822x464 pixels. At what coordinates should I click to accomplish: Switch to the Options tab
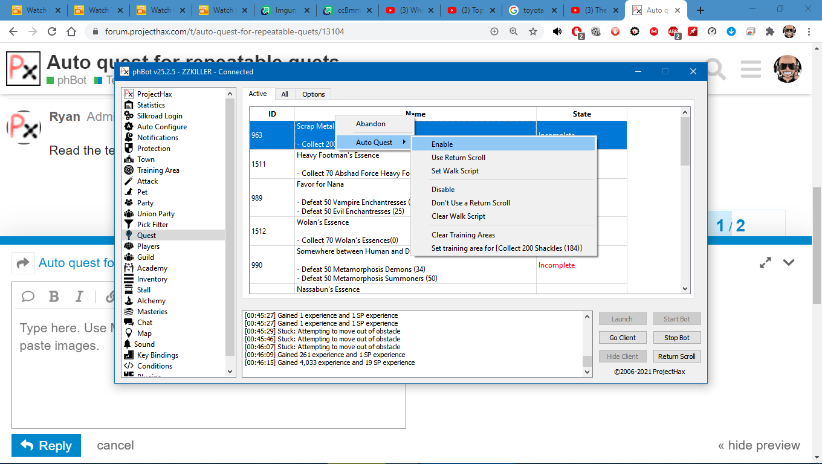click(314, 94)
